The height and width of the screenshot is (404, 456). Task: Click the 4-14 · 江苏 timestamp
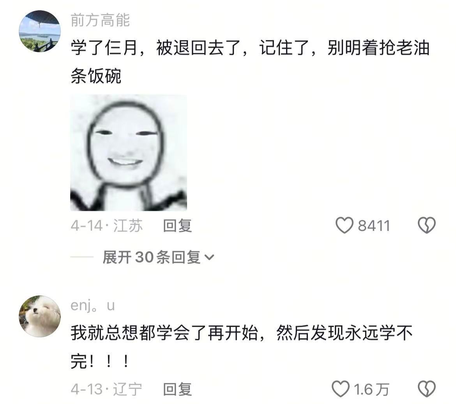[107, 226]
